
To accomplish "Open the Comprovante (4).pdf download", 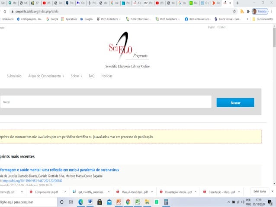I will (46, 192).
